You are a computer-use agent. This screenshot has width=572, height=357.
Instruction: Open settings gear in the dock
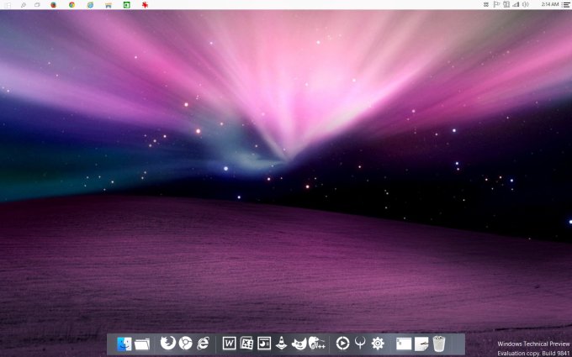tap(378, 344)
